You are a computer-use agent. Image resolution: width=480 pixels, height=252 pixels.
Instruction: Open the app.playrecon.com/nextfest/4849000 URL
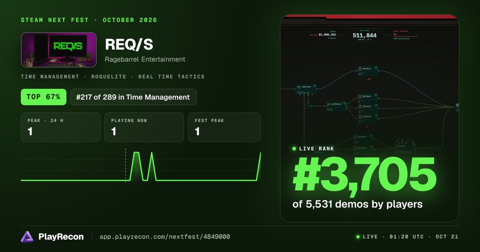point(164,237)
